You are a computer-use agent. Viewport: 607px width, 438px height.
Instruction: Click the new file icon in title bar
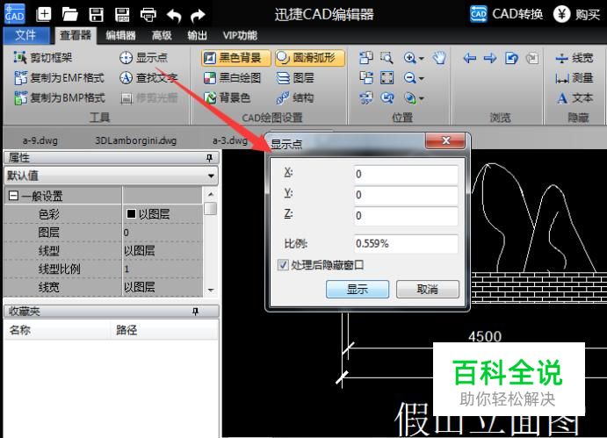44,14
